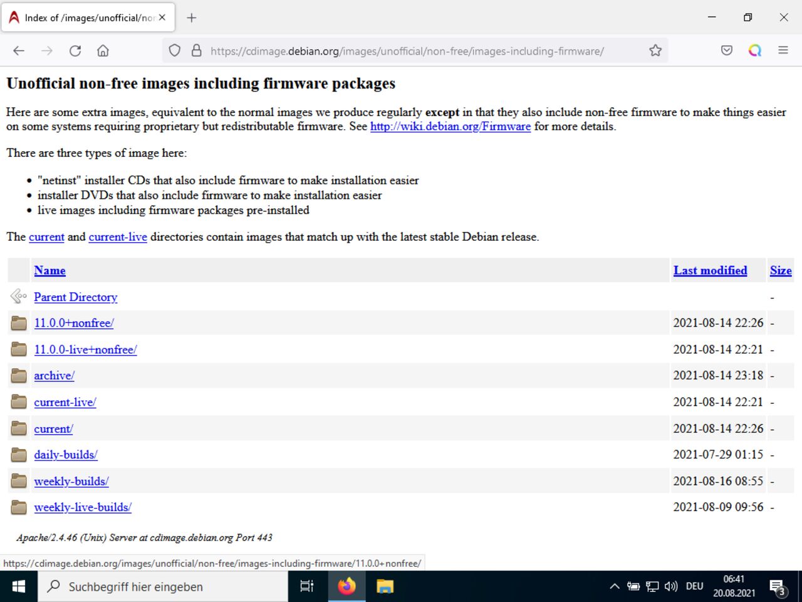Open the Parent Directory link

click(76, 297)
